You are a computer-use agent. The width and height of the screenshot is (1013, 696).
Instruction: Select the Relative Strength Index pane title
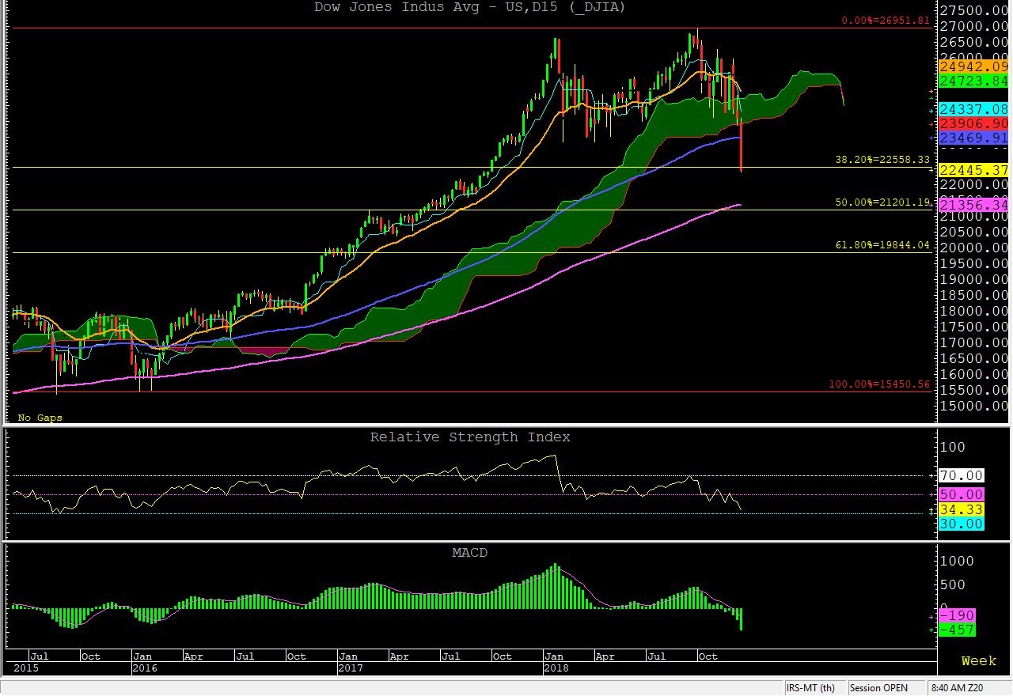(470, 437)
